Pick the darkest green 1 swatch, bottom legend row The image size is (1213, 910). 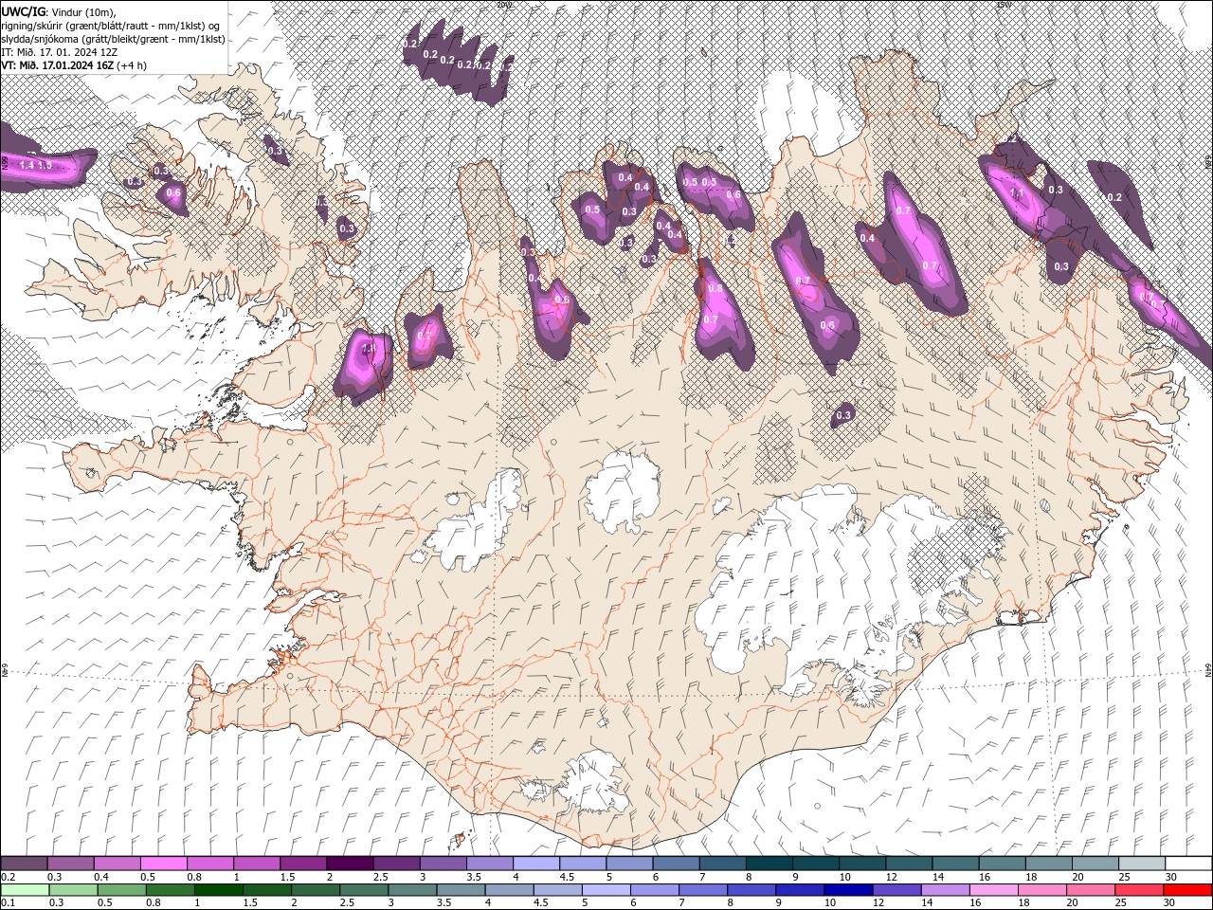218,890
